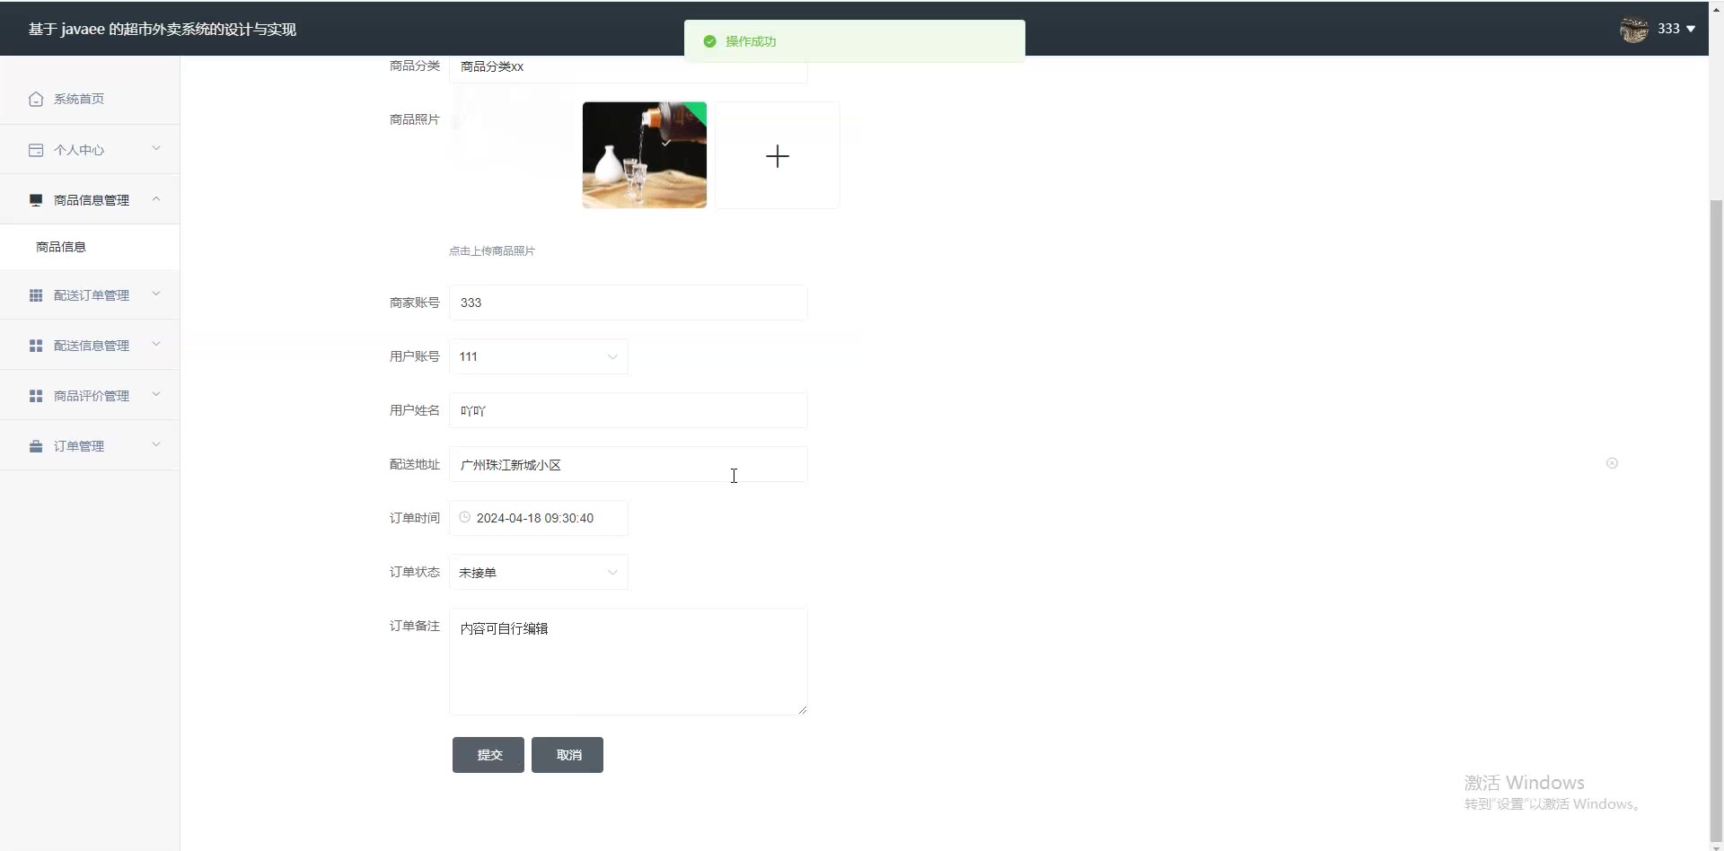This screenshot has width=1724, height=851.
Task: Click the 配送地址 field with 广州珠江新城小区
Action: pos(629,464)
